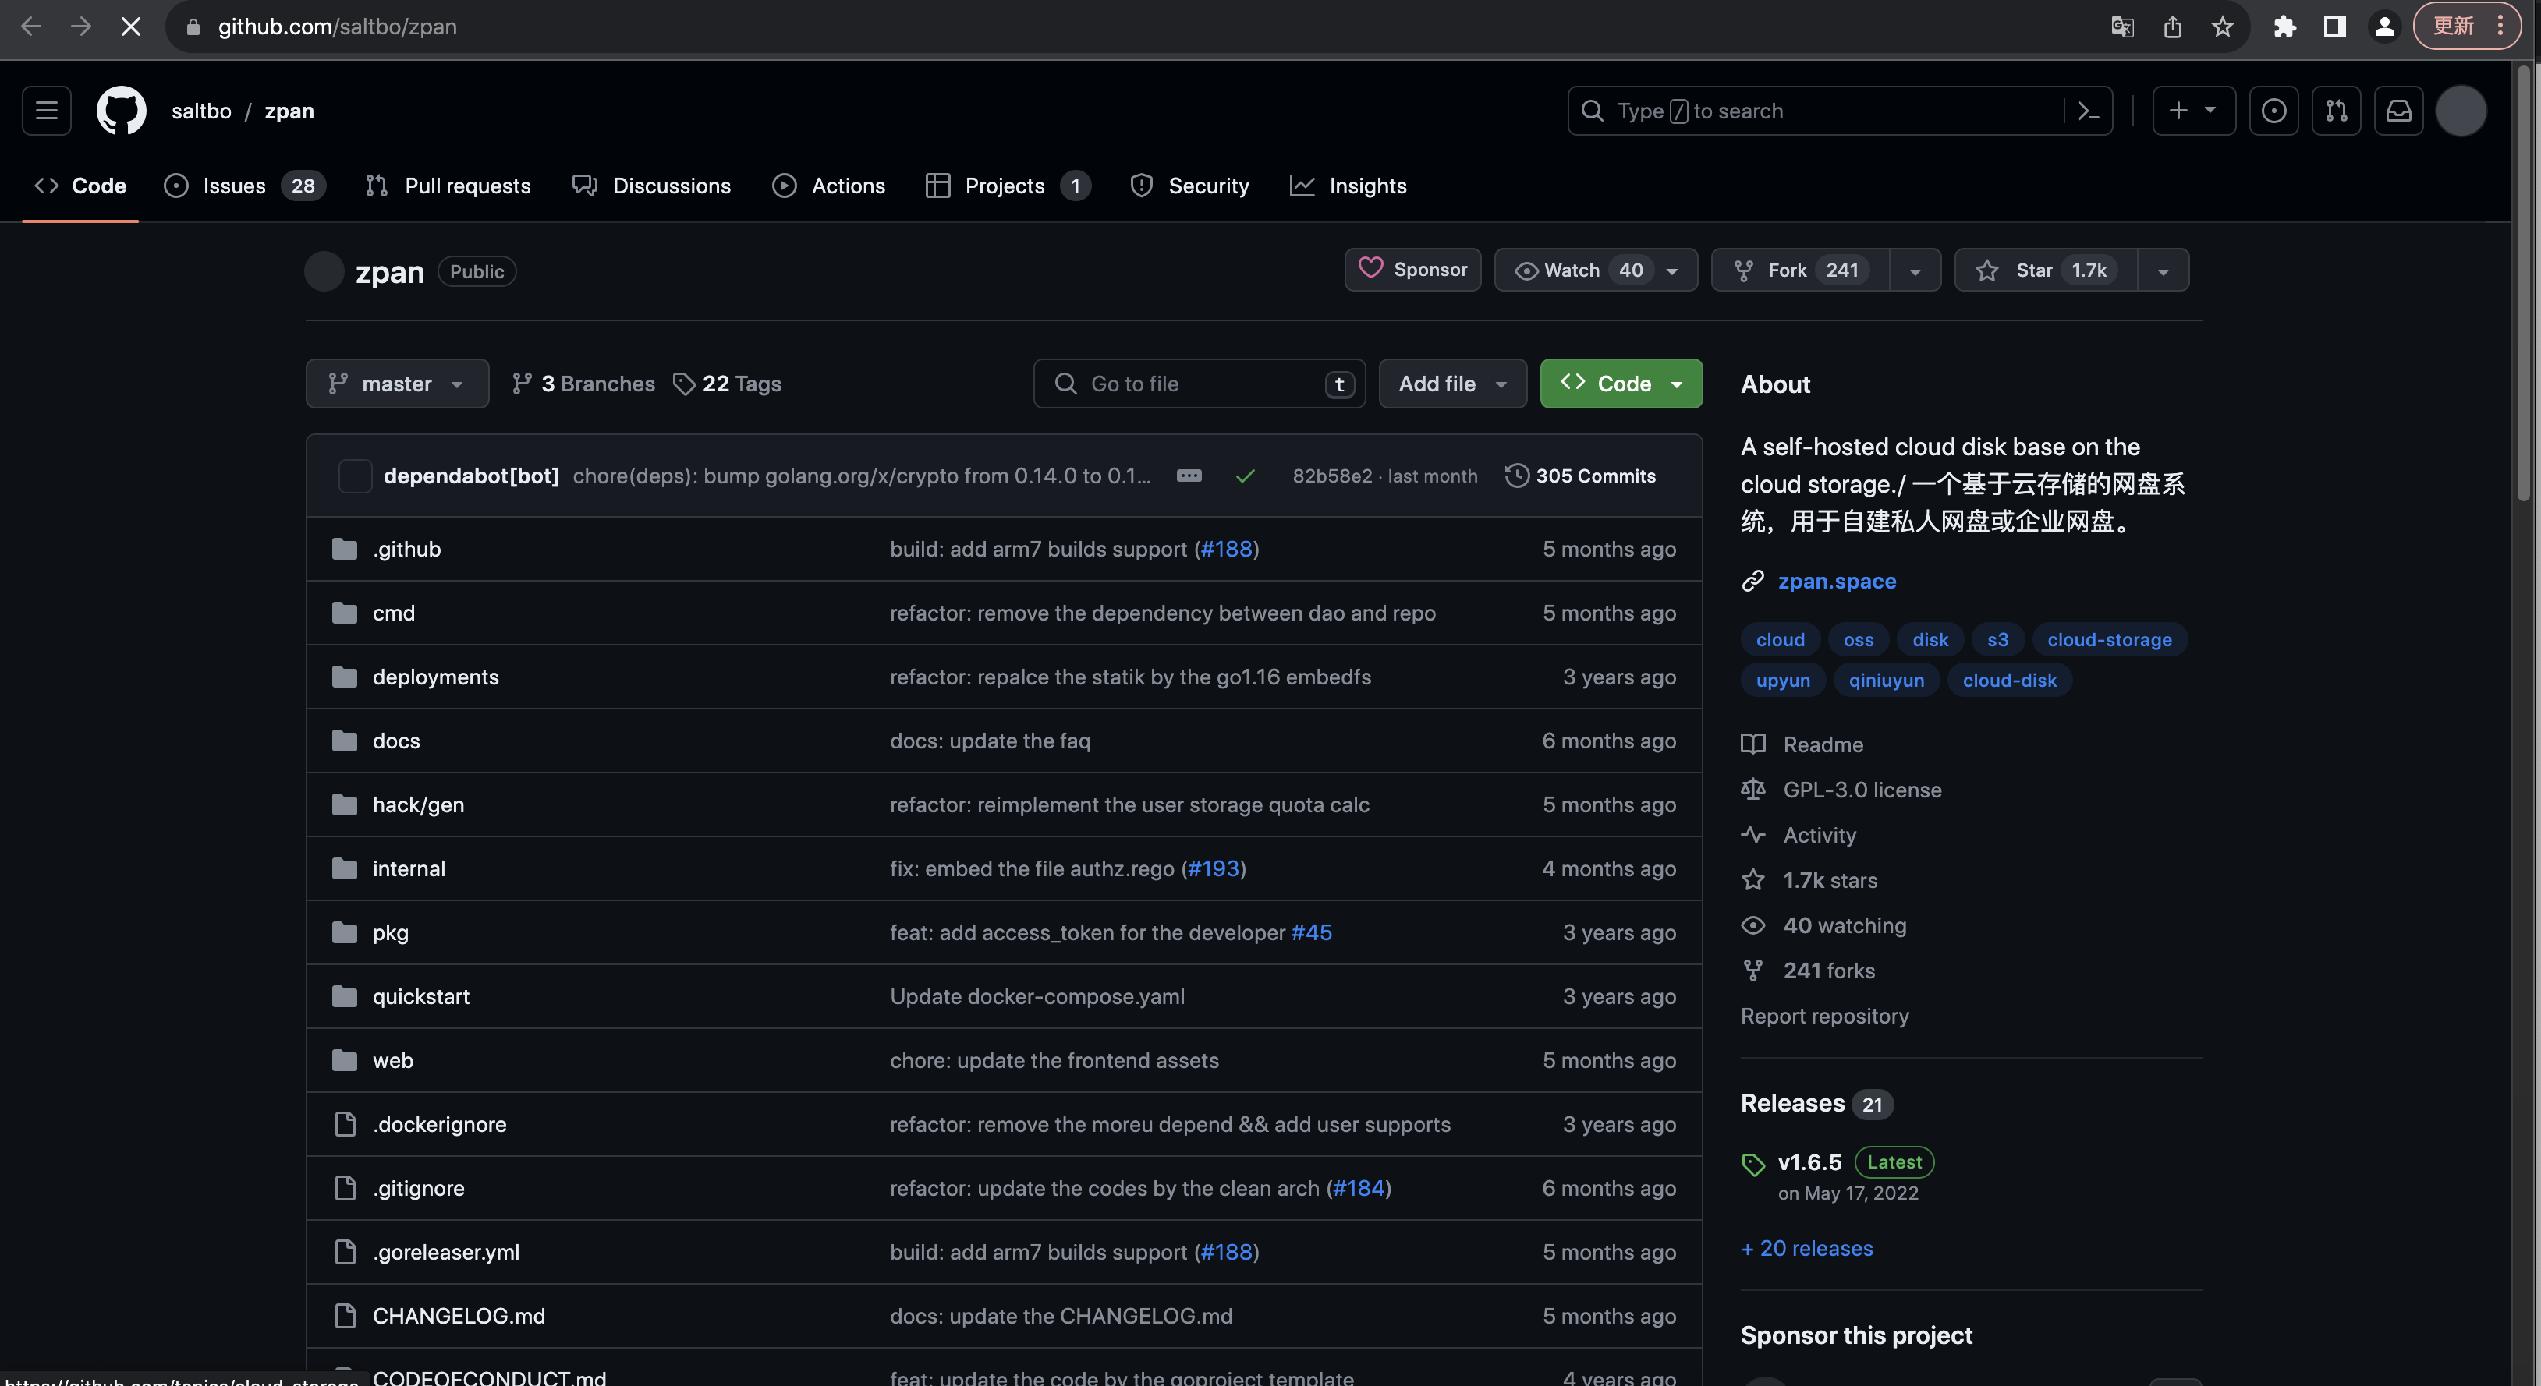Open the dependabot[bot] author link
Viewport: 2541px width, 1386px height.
pyautogui.click(x=470, y=476)
